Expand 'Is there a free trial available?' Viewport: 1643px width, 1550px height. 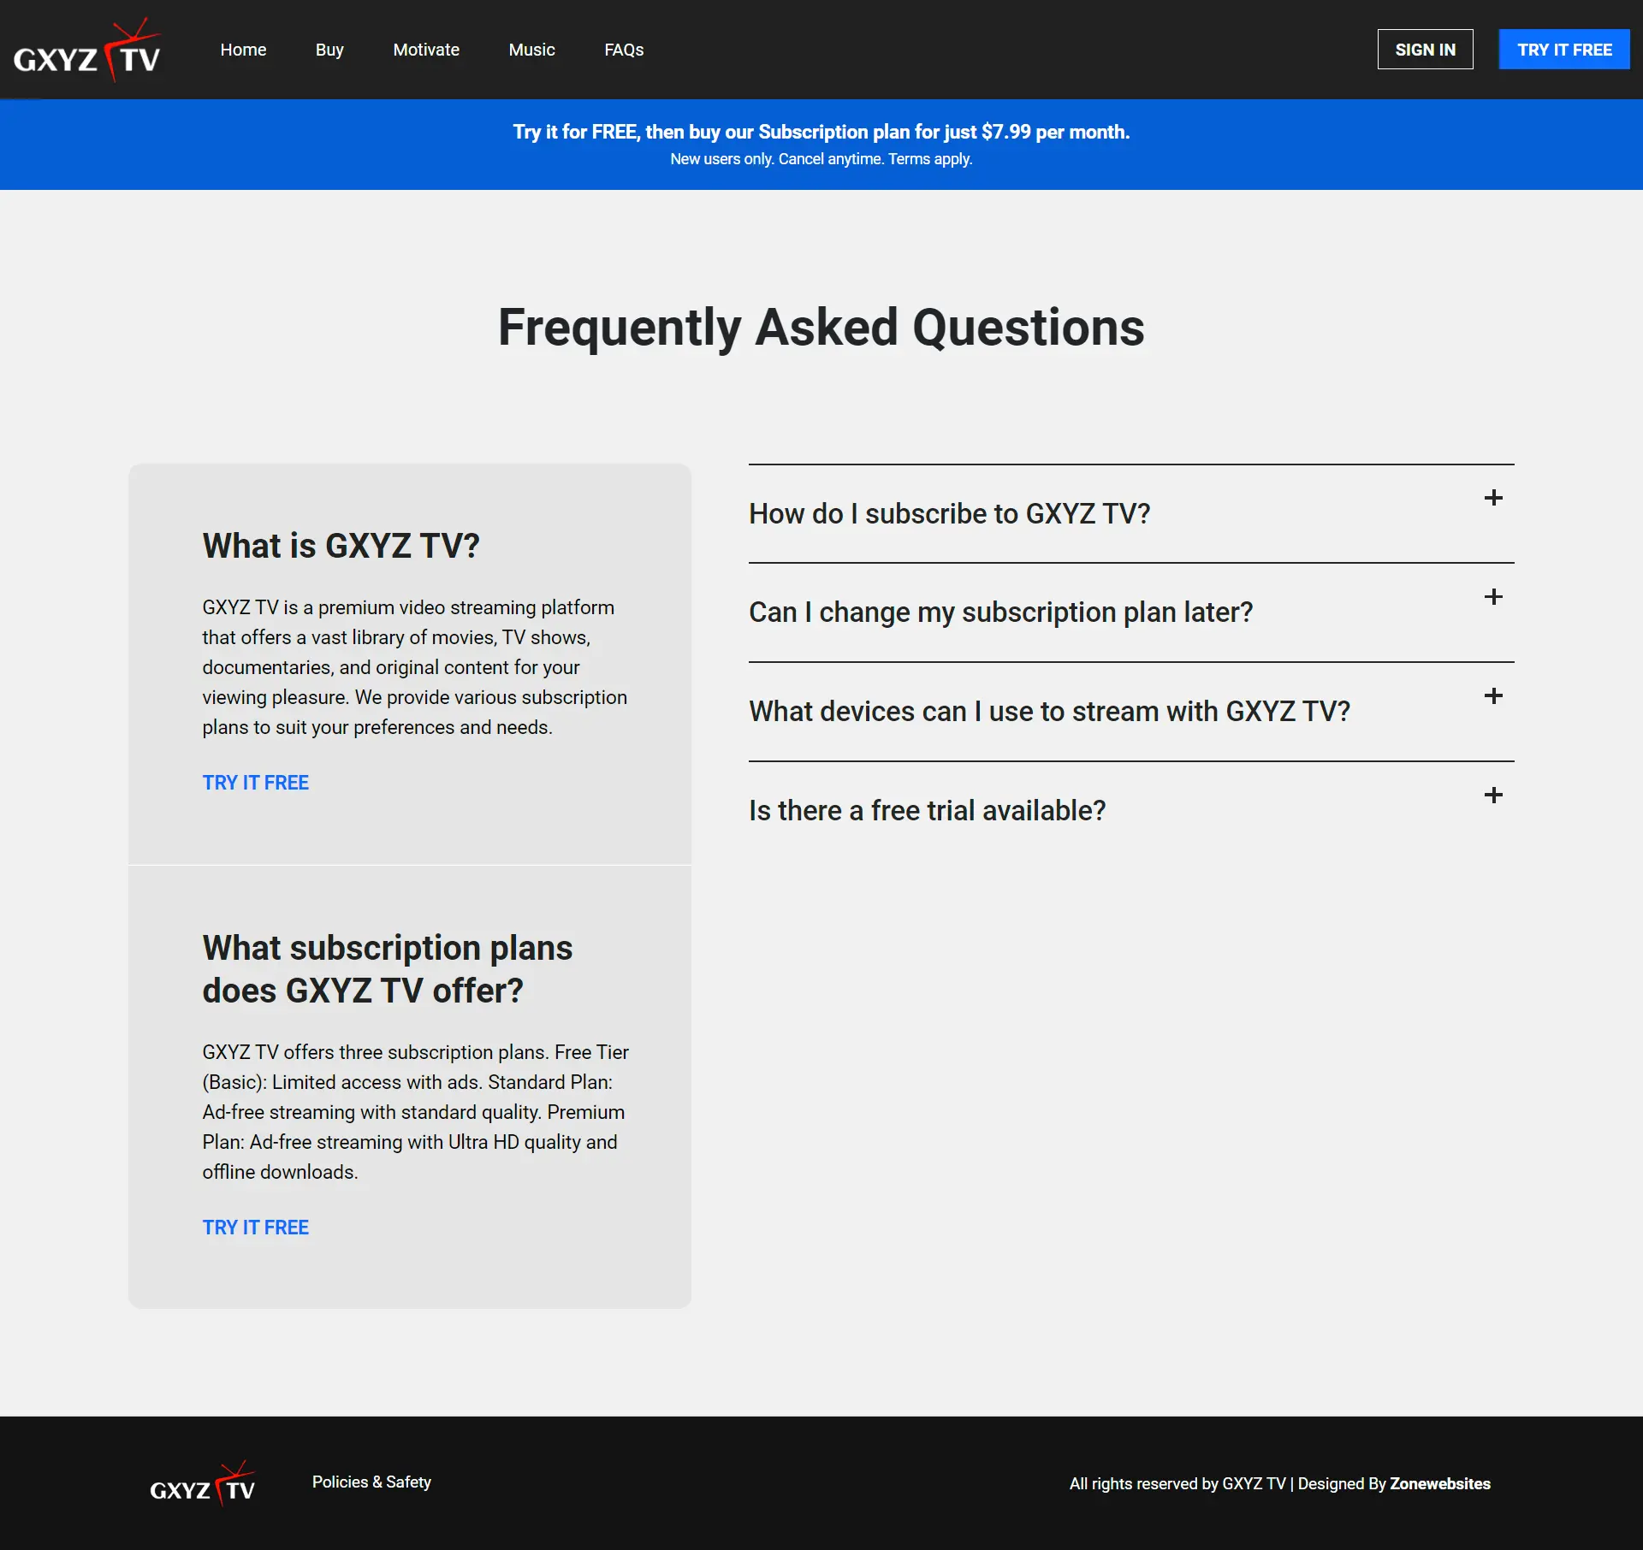coord(927,811)
